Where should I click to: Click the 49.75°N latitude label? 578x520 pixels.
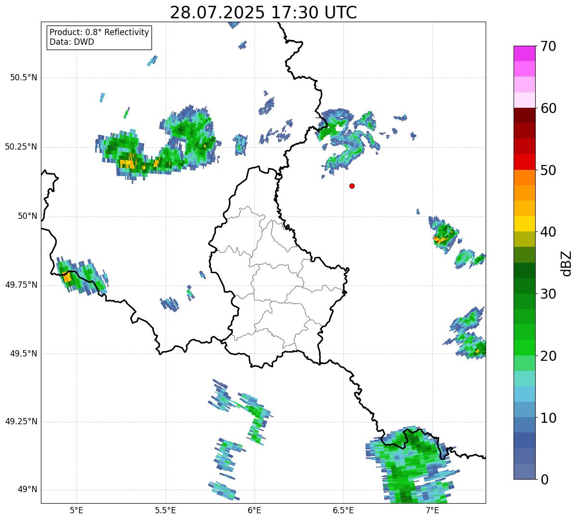(21, 285)
